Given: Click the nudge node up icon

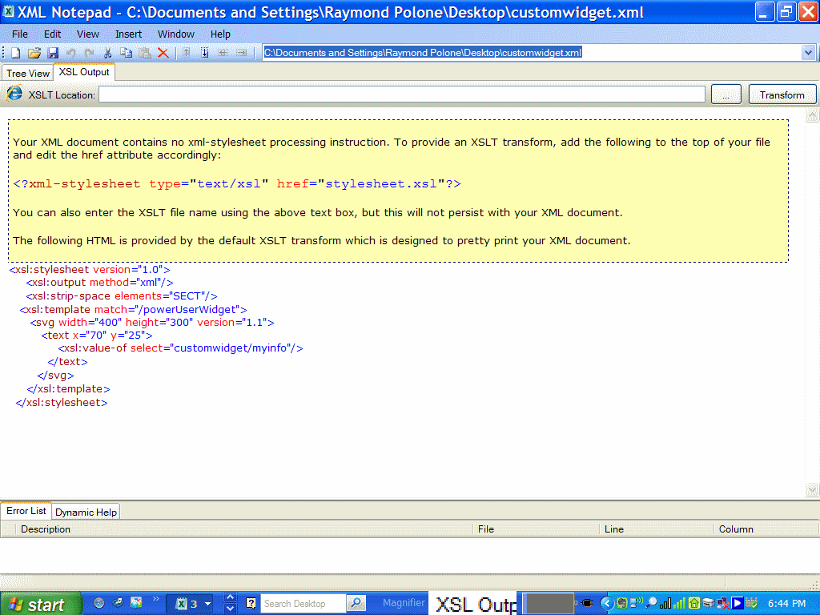Looking at the screenshot, I should pyautogui.click(x=186, y=53).
